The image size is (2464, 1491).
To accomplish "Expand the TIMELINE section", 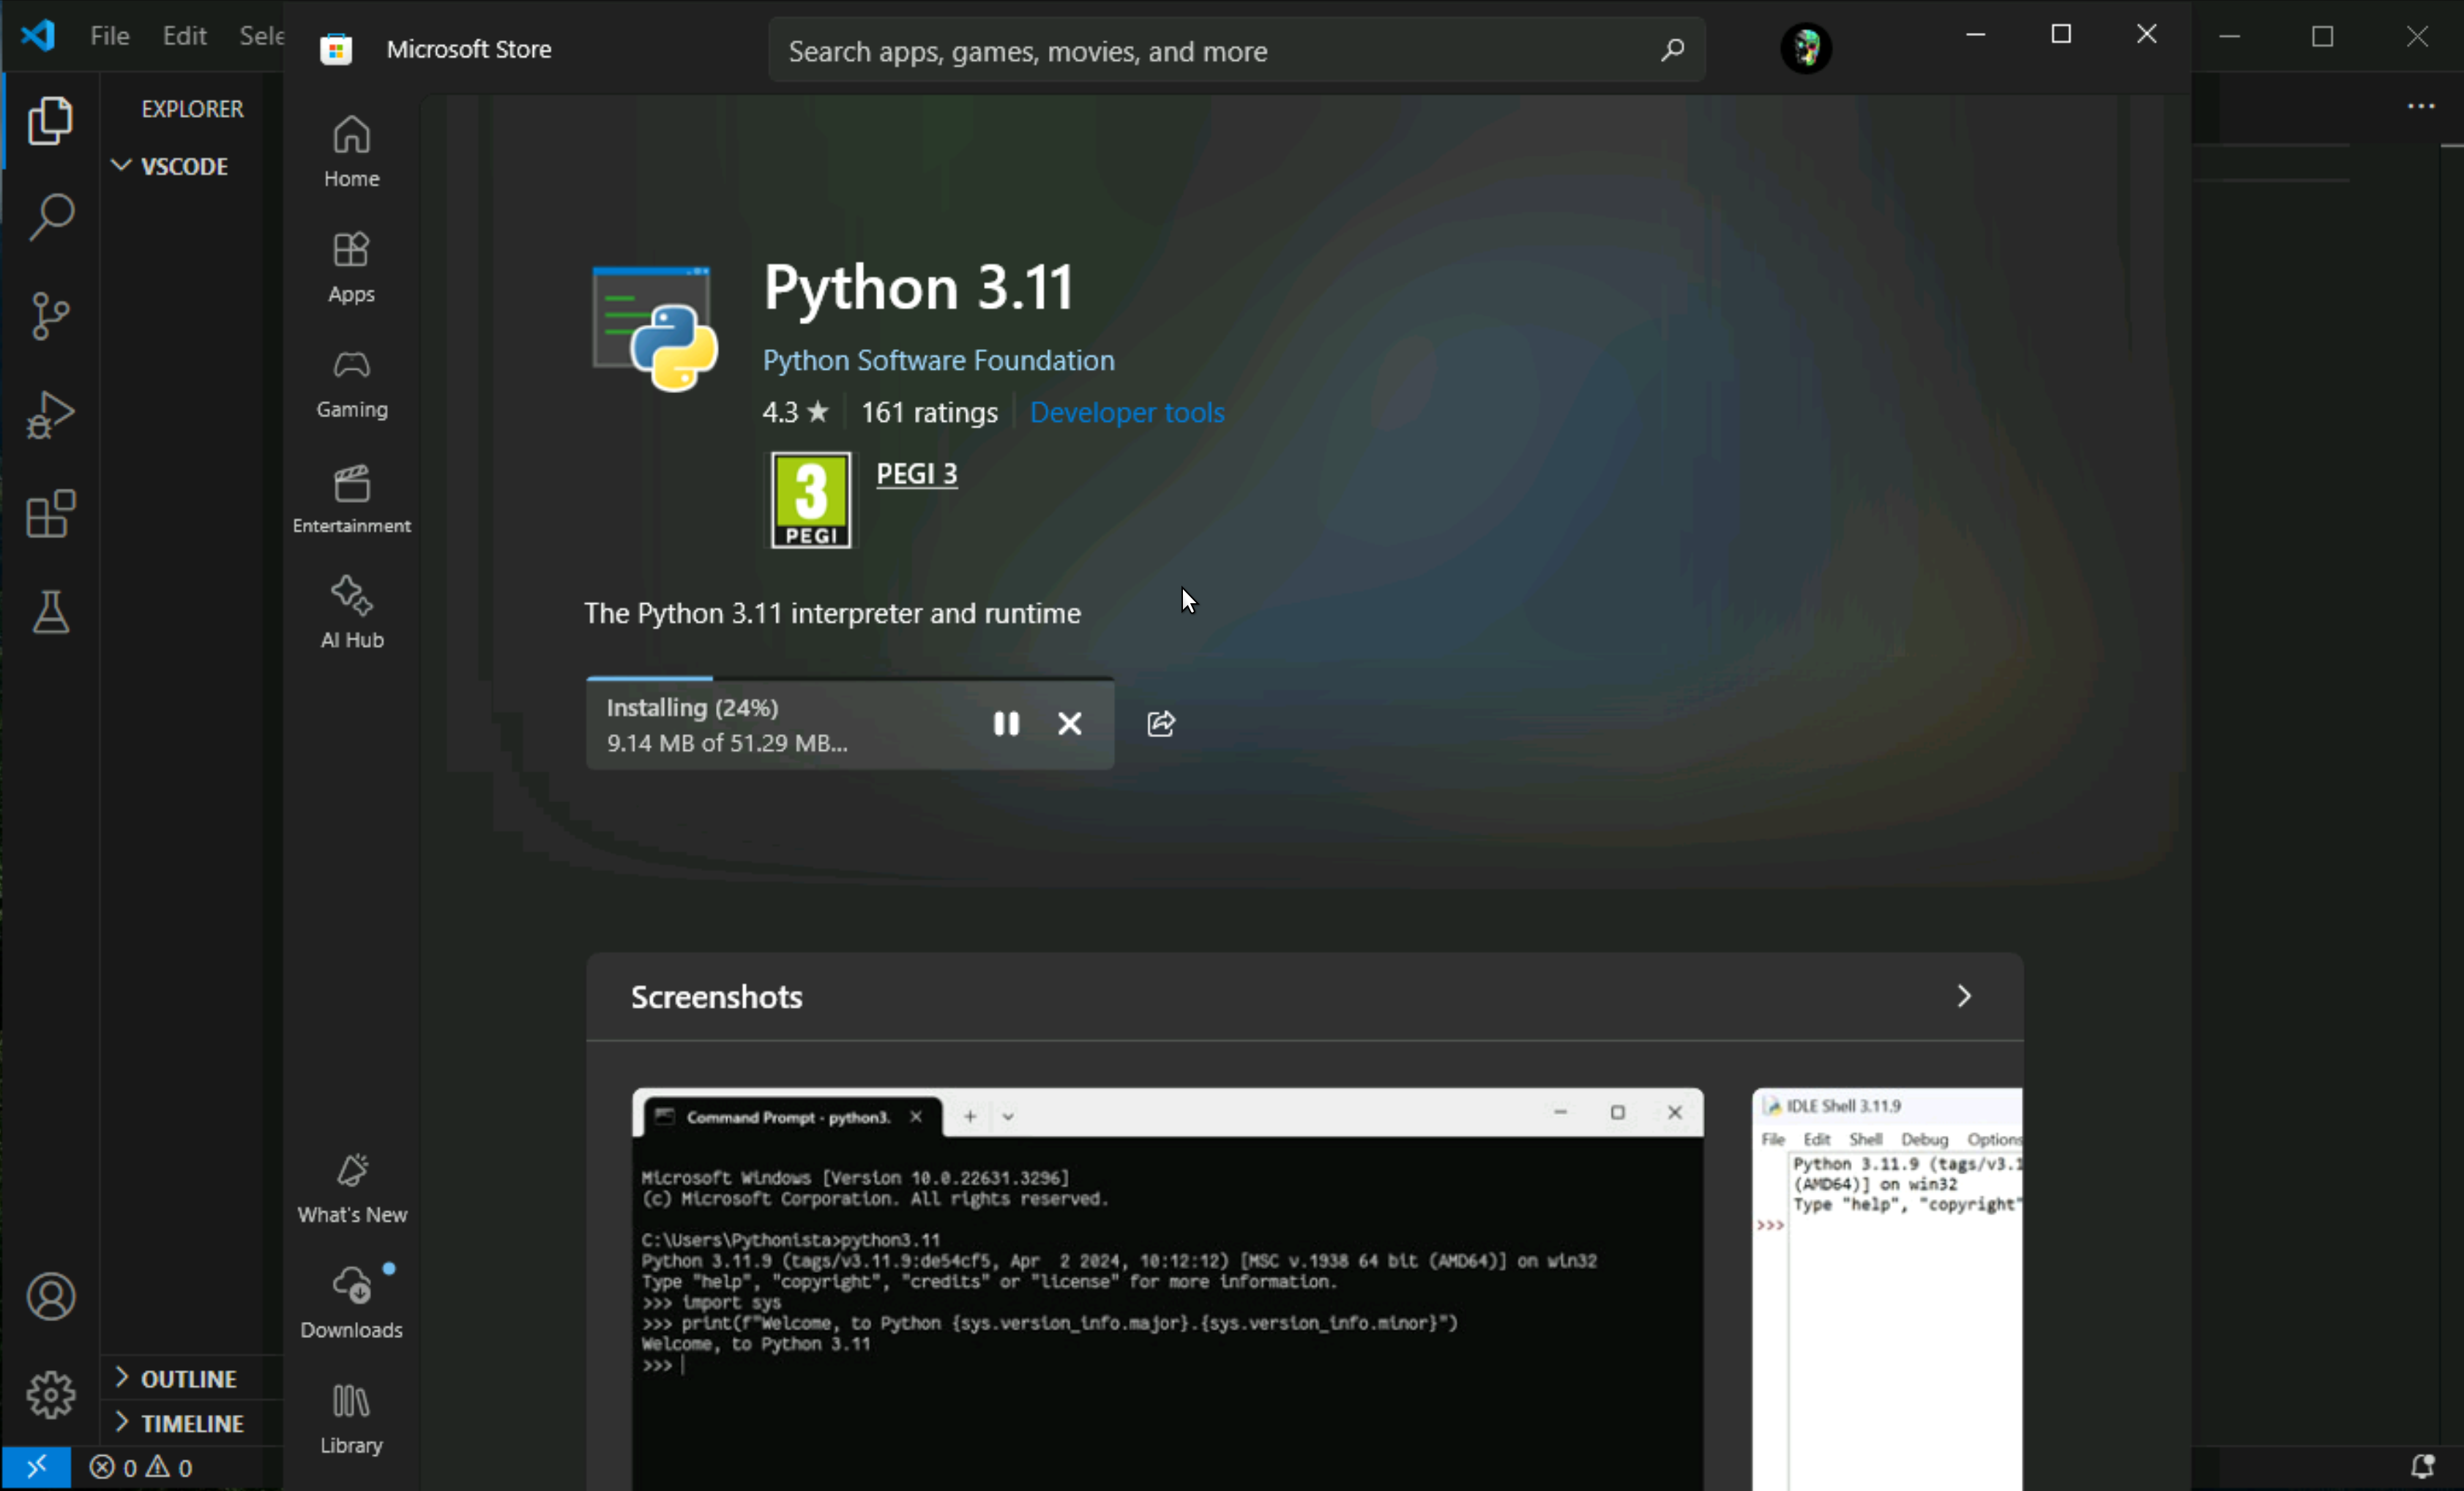I will pos(191,1423).
